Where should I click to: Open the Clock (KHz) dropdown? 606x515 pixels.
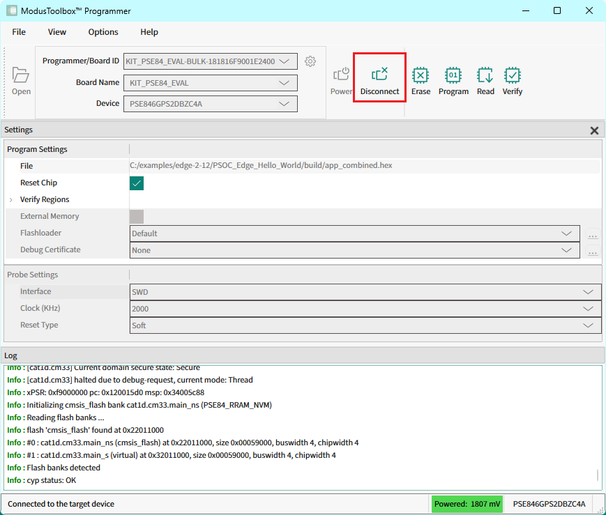[587, 309]
